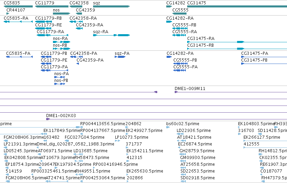Select protein CG5835-PA

[x=18, y=53]
